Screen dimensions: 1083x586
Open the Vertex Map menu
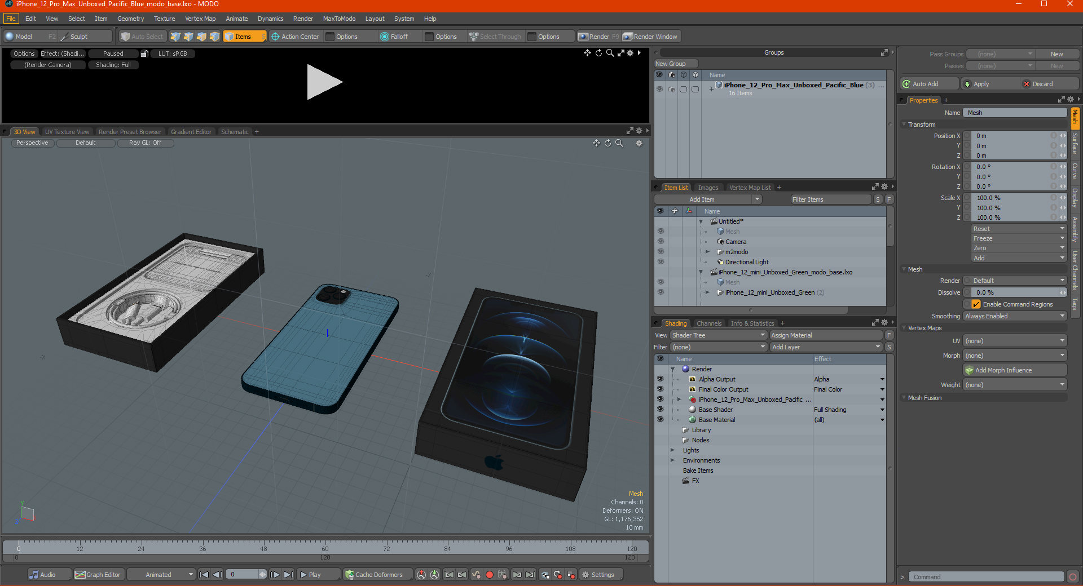pos(200,19)
